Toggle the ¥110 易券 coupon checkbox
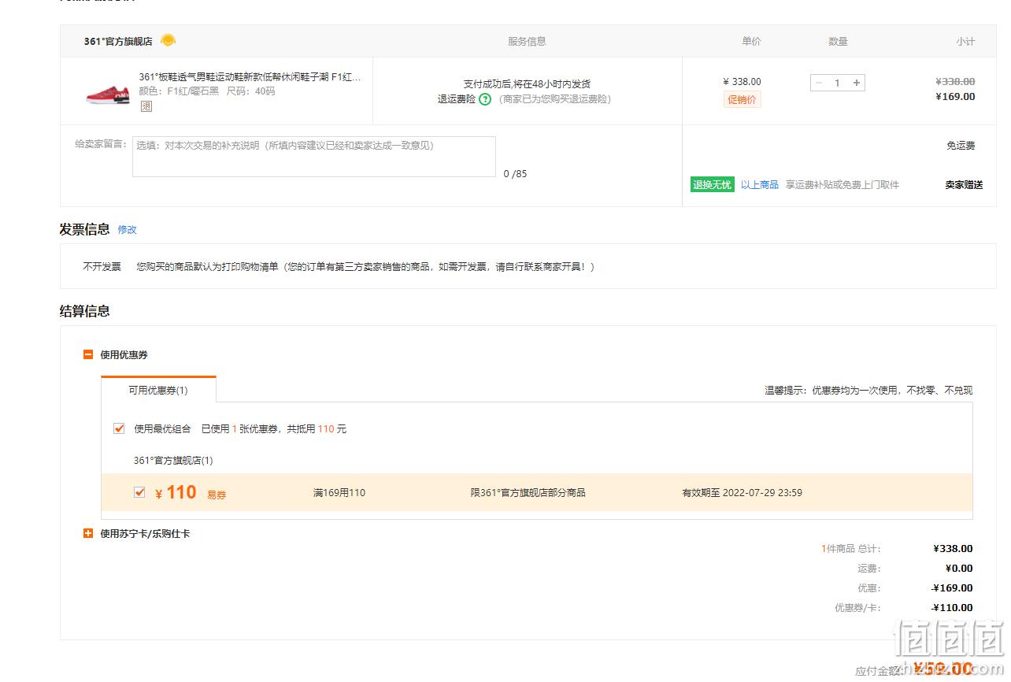This screenshot has width=1011, height=682. click(139, 492)
